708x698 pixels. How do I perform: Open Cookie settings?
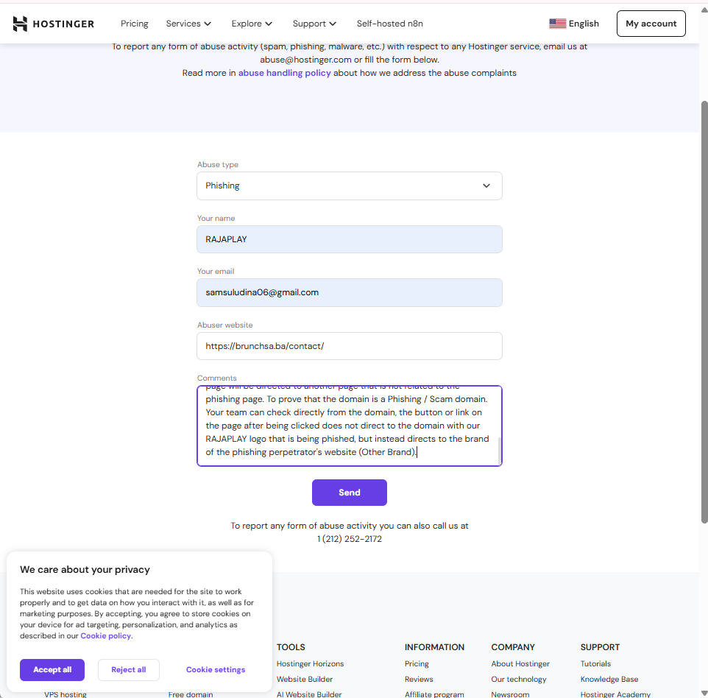(215, 670)
